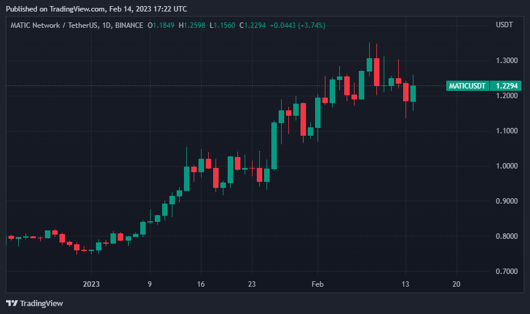Click the change value +0.0443 (+3.74%)
The width and height of the screenshot is (530, 314).
297,25
